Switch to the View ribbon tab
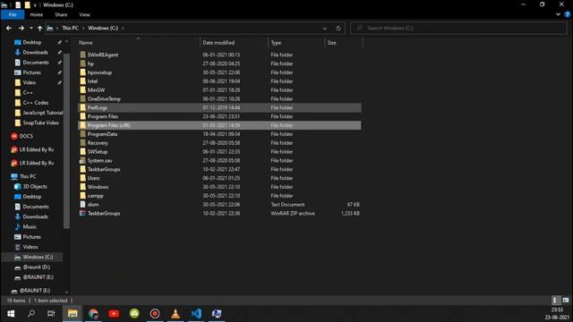Screen dimensions: 573x322 (x=84, y=14)
